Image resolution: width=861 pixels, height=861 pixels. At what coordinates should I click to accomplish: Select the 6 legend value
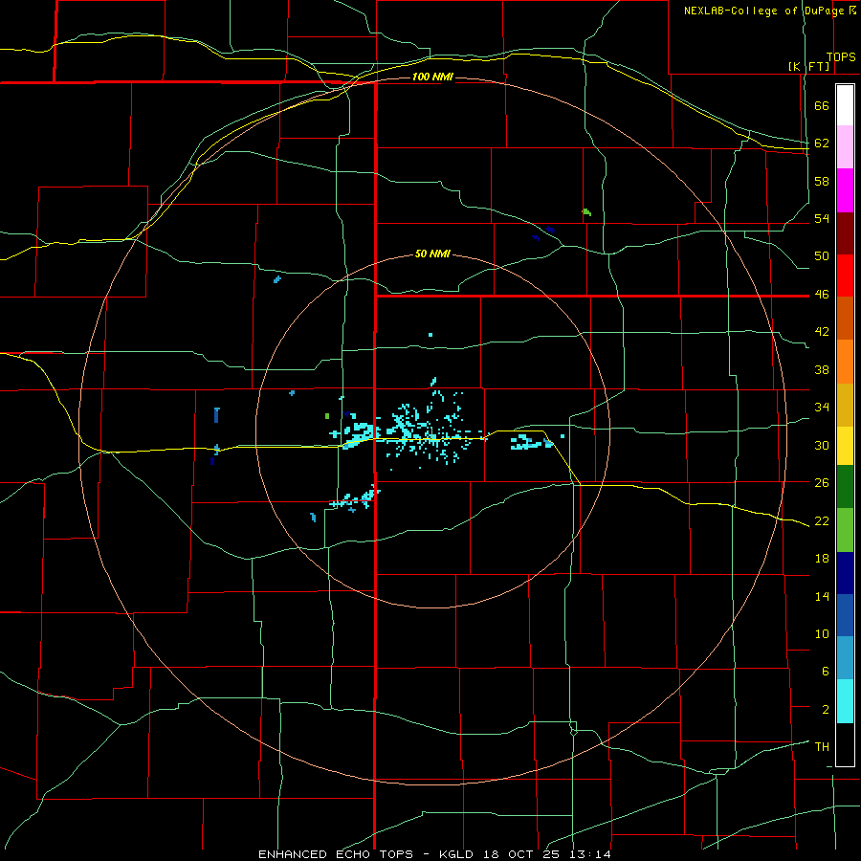826,672
